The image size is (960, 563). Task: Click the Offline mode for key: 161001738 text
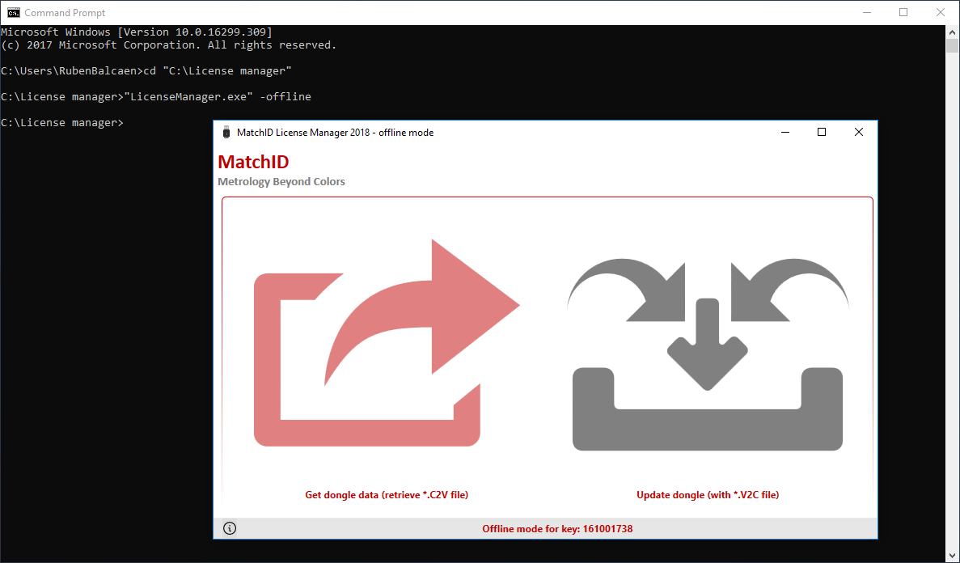coord(557,529)
